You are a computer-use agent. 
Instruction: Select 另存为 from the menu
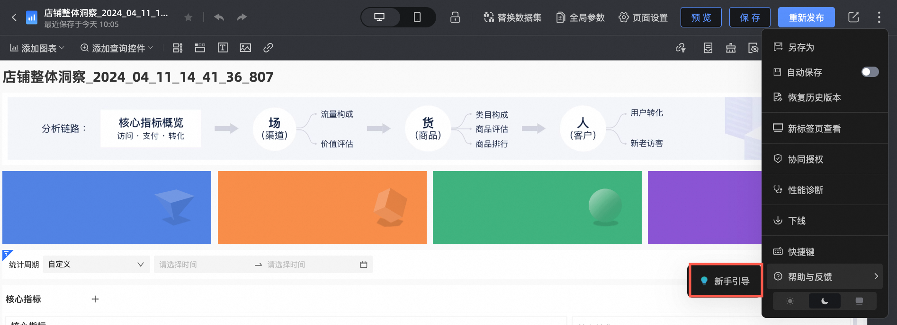825,47
